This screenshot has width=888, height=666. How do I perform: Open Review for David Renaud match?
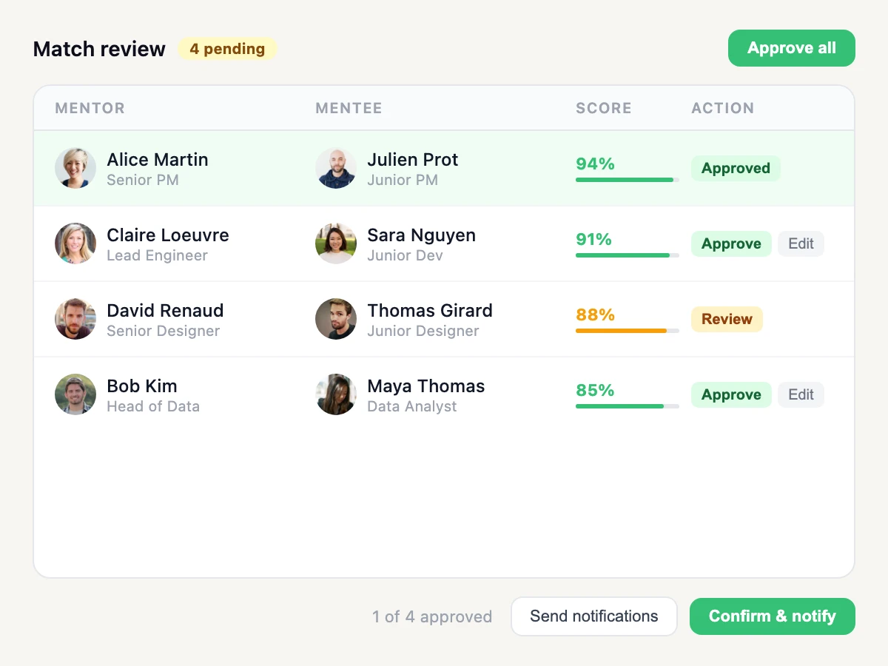(727, 319)
